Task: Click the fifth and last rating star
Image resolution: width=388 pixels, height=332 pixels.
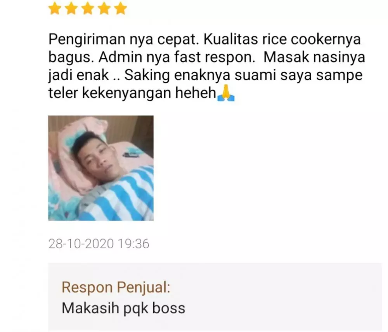Action: pyautogui.click(x=121, y=9)
